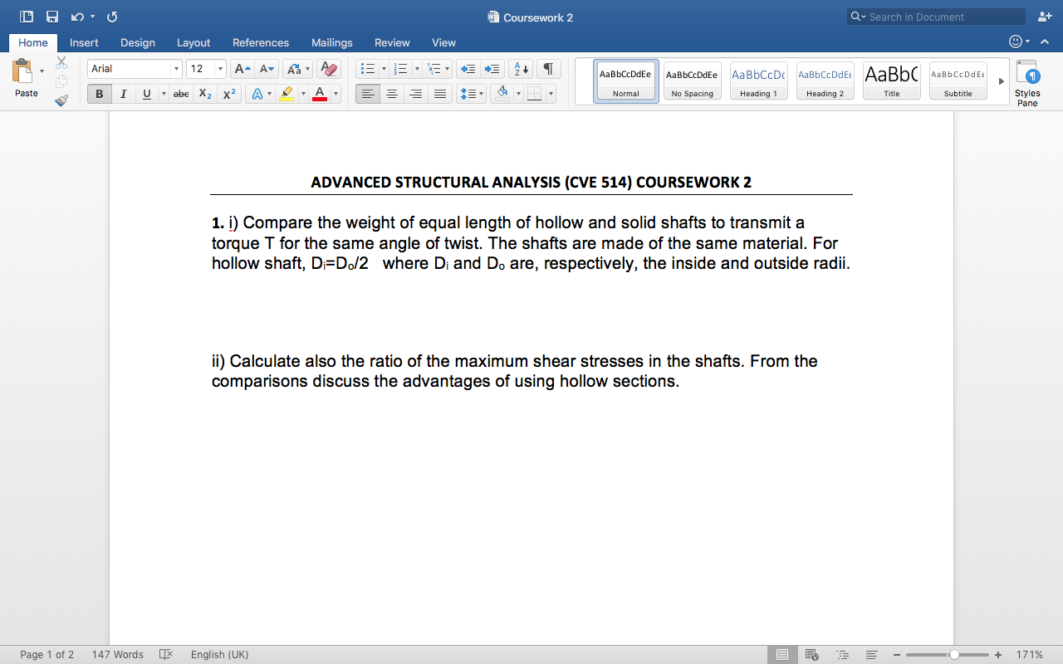This screenshot has height=664, width=1063.
Task: Switch to the References ribbon tab
Action: [260, 42]
